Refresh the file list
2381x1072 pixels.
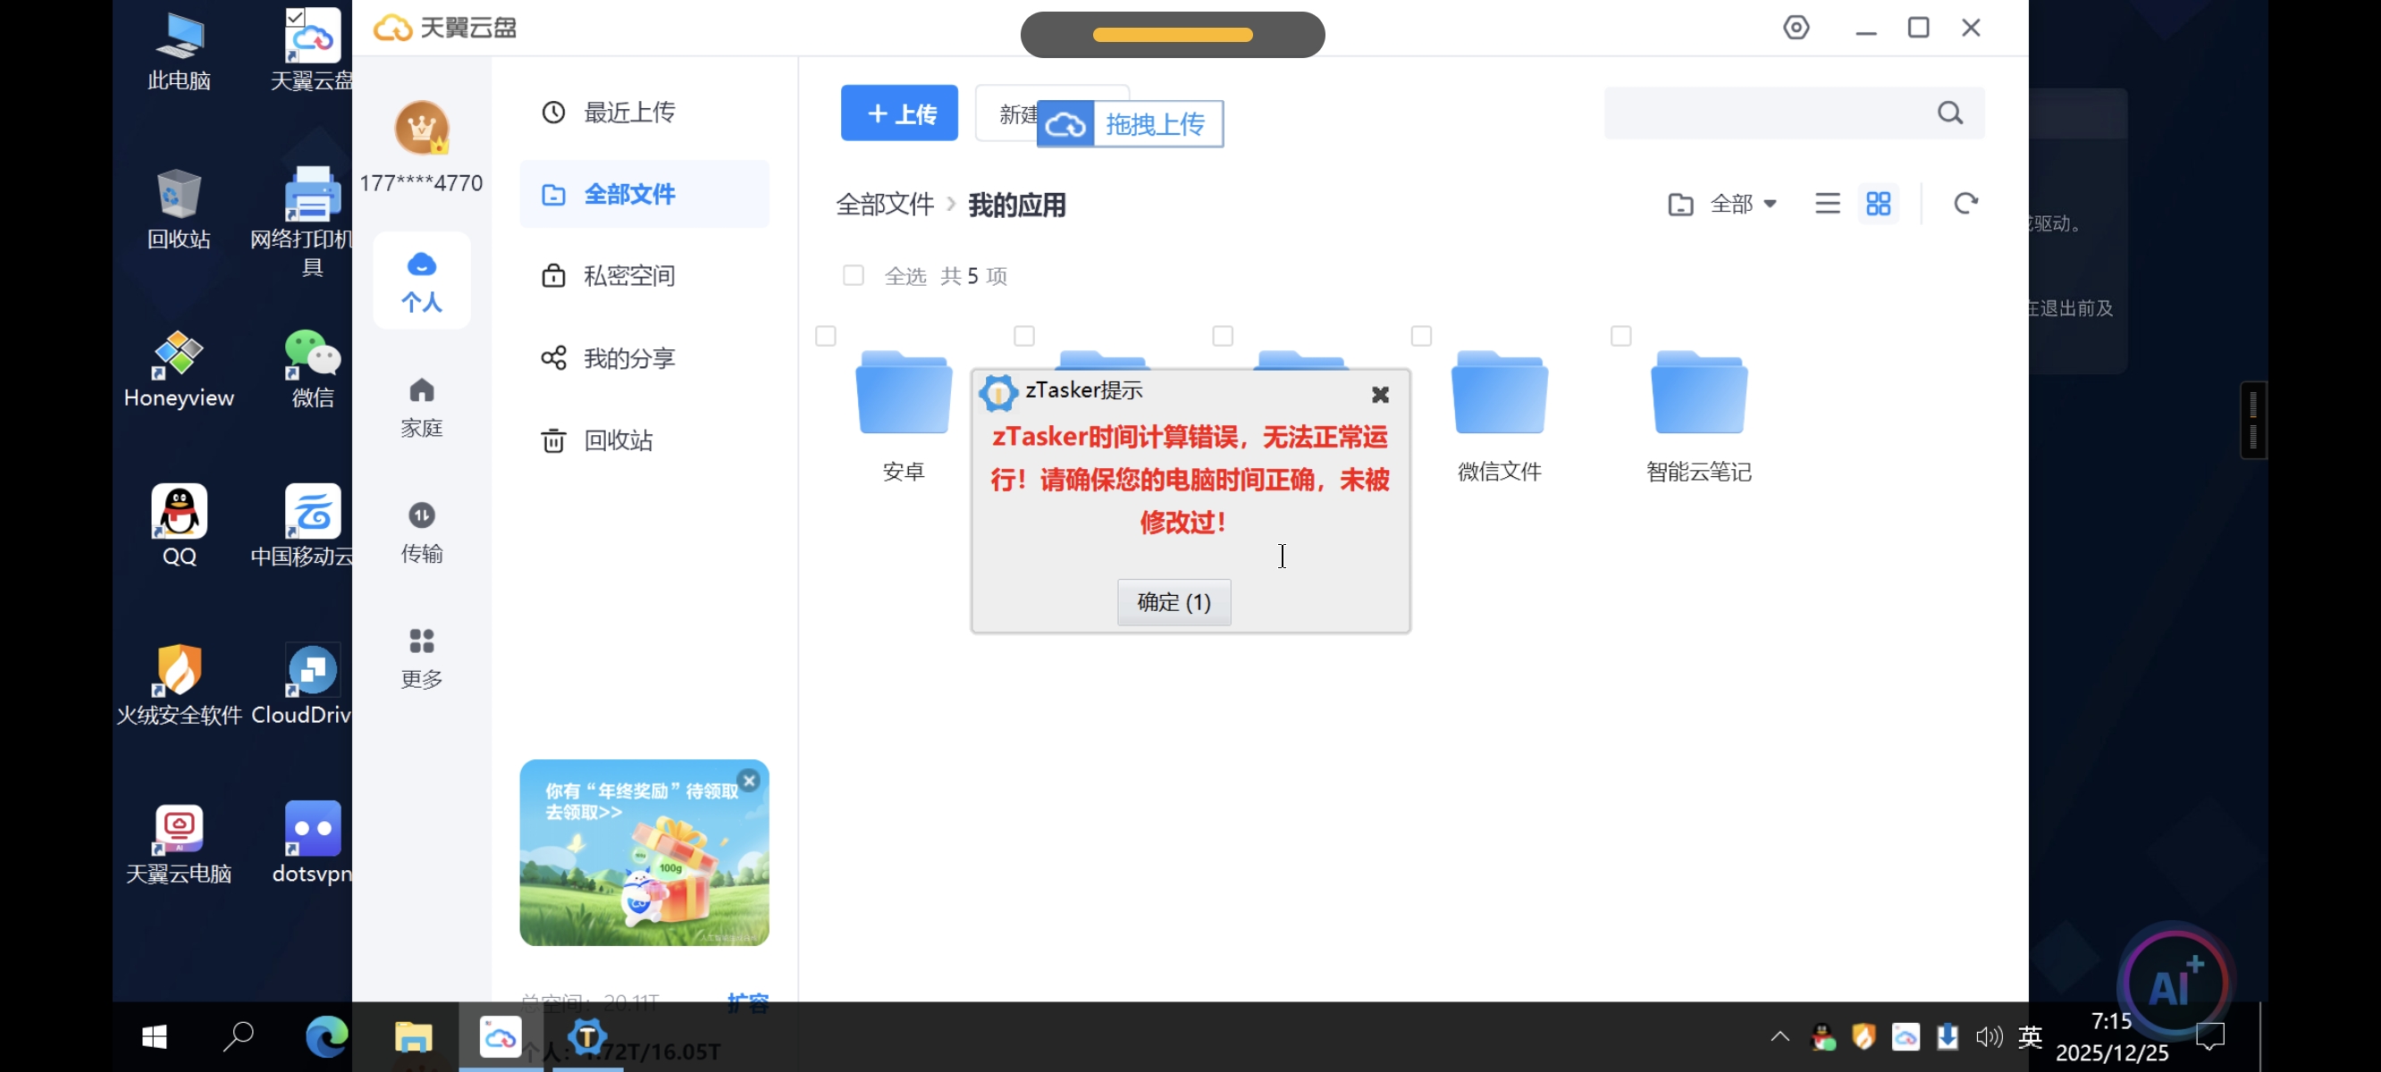(1965, 204)
